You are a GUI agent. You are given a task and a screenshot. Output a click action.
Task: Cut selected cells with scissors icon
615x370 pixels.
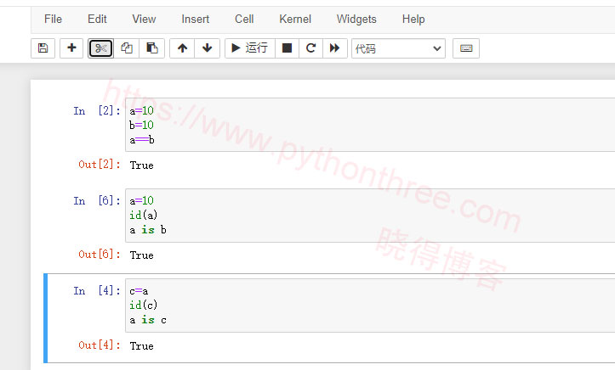pos(101,48)
